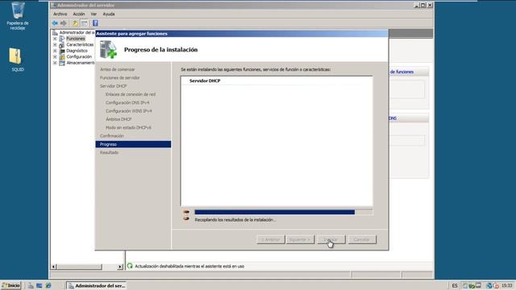Click the Características node icon in tree
Image resolution: width=516 pixels, height=290 pixels.
click(x=62, y=45)
